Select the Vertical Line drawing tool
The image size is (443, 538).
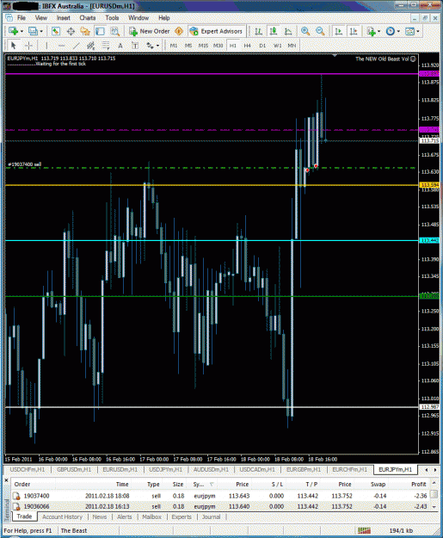tap(46, 46)
